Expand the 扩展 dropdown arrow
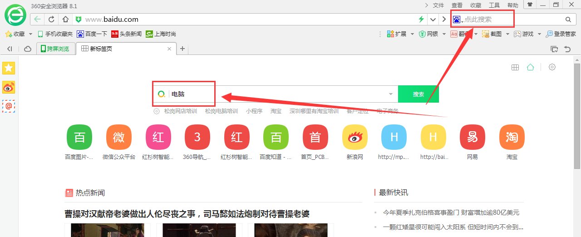The image size is (581, 237). coord(412,34)
